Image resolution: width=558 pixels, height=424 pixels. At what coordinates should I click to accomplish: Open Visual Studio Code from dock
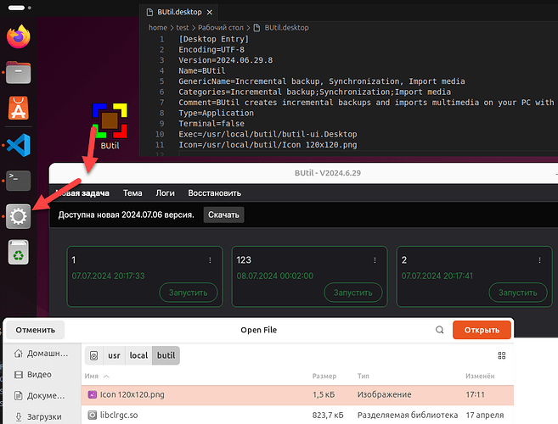click(19, 145)
